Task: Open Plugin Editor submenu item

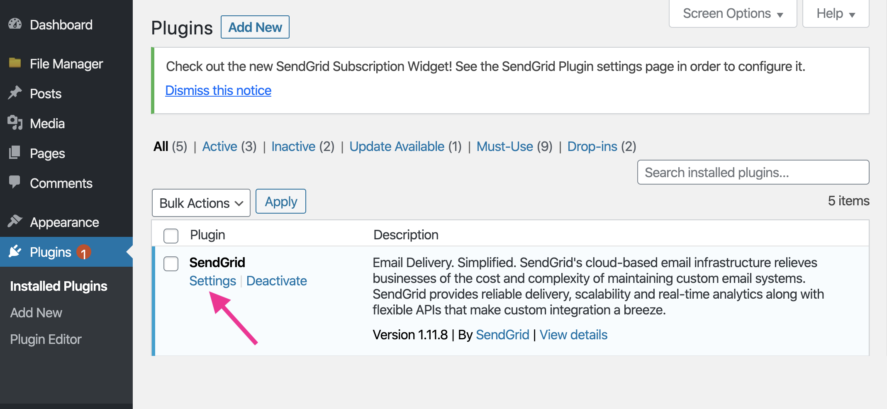Action: (46, 339)
